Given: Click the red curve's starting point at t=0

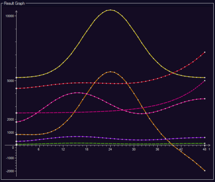Looking at the screenshot, I should (17, 89).
